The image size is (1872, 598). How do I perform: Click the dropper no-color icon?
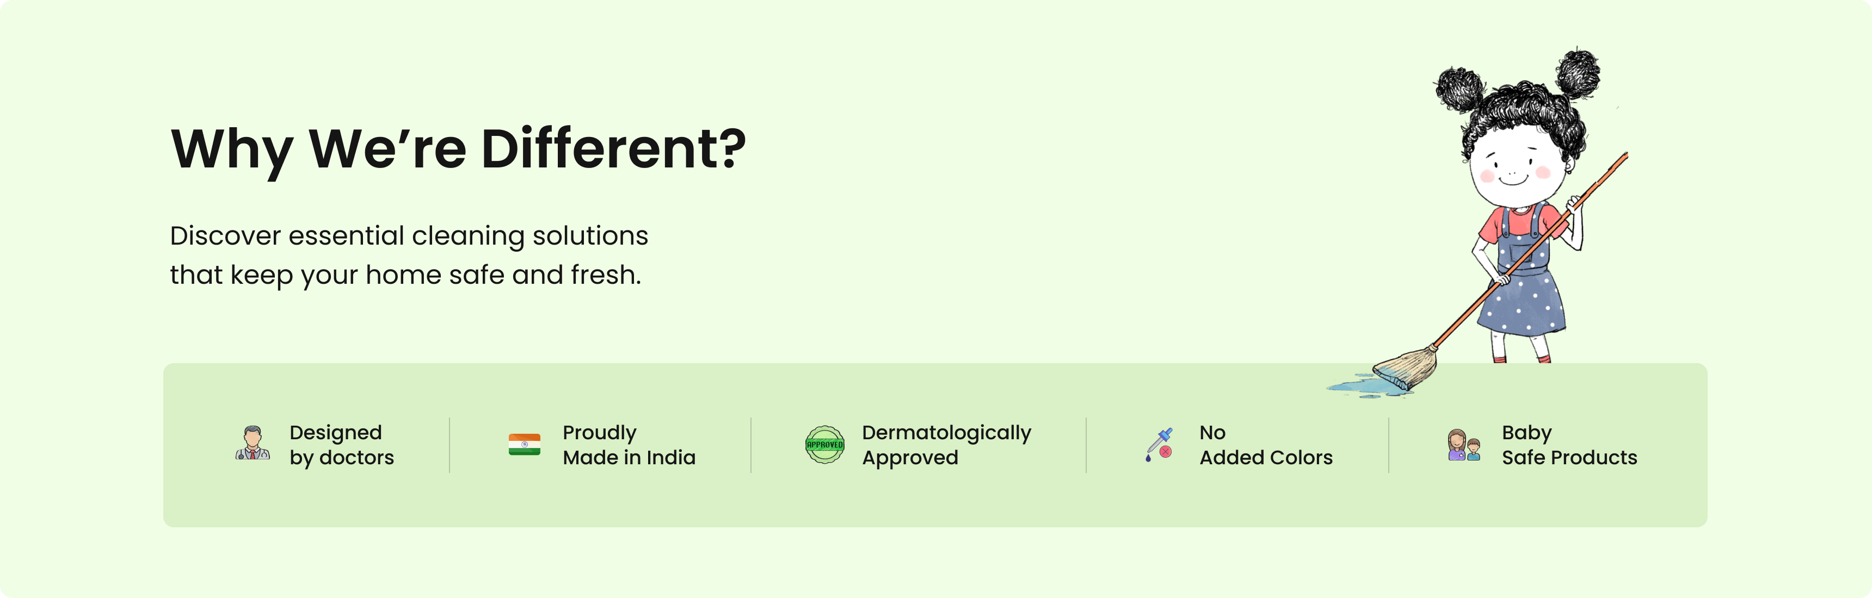pos(1159,444)
